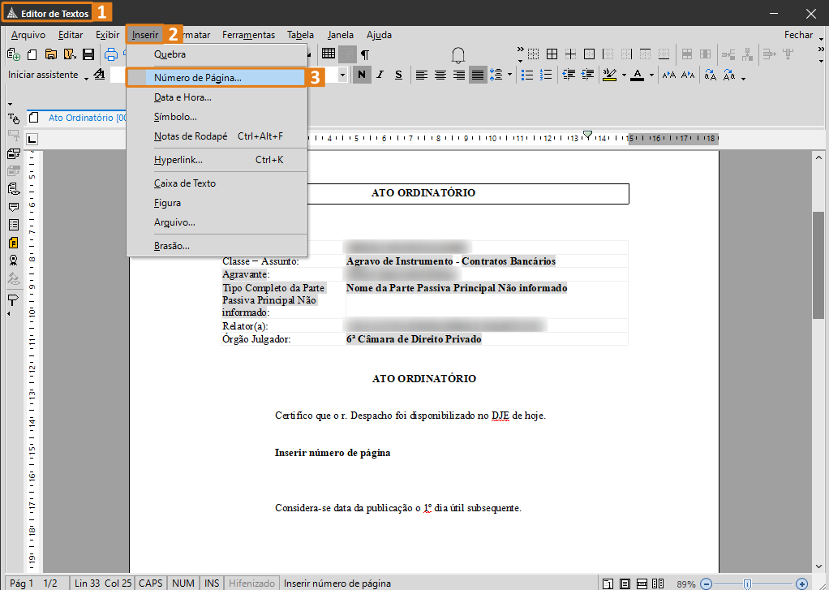
Task: Click 'Iniciar assistente' button
Action: pyautogui.click(x=43, y=75)
